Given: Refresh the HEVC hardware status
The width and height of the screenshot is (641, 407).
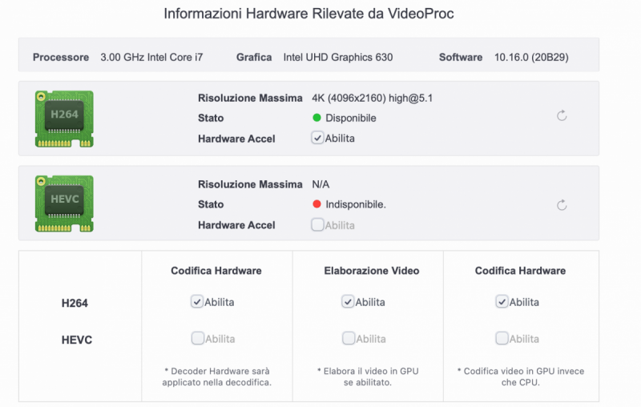Looking at the screenshot, I should click(x=562, y=205).
